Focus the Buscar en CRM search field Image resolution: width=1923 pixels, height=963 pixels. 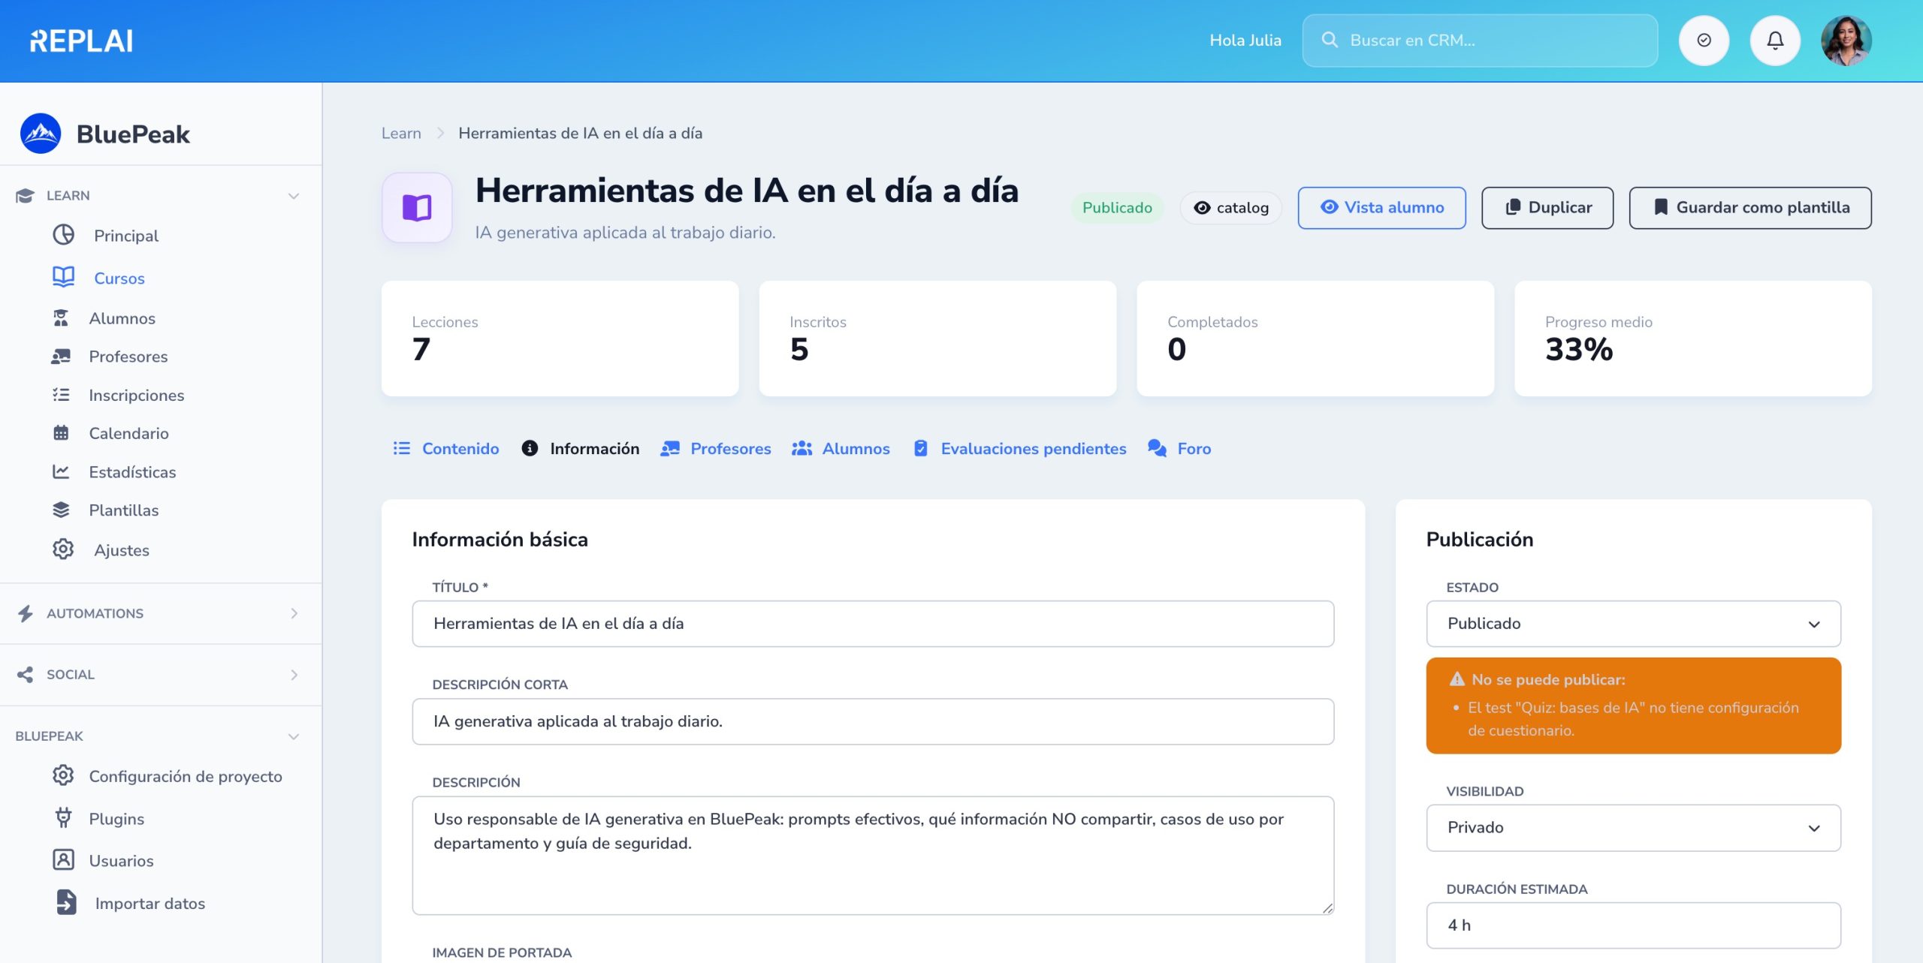pos(1480,41)
